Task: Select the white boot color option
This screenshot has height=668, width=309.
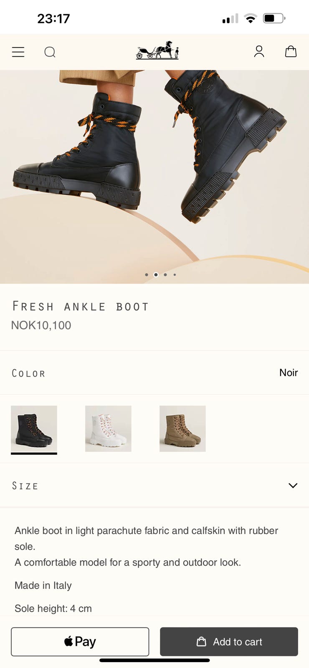Action: click(108, 428)
